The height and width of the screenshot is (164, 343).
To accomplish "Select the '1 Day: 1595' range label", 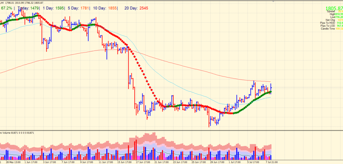I will point(54,8).
